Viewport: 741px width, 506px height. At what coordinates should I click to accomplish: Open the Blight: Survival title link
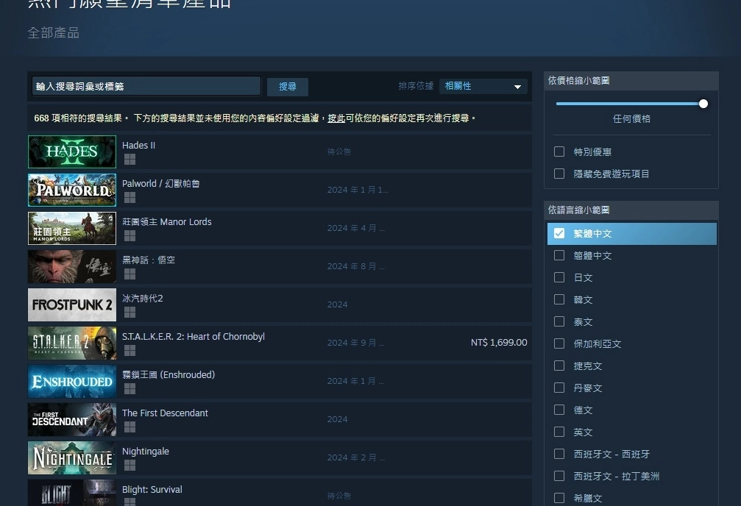coord(152,490)
